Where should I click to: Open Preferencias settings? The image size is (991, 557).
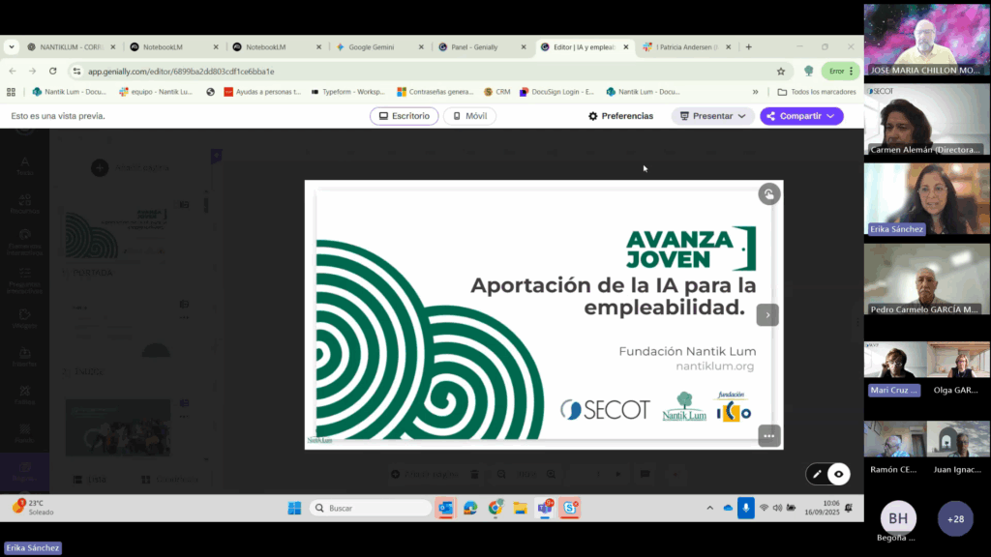(620, 116)
